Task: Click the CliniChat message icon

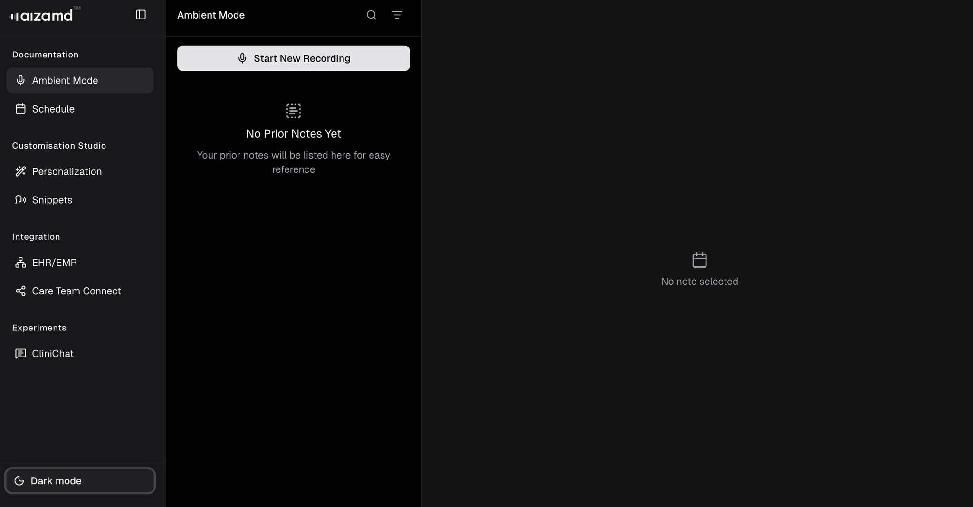Action: (x=20, y=354)
